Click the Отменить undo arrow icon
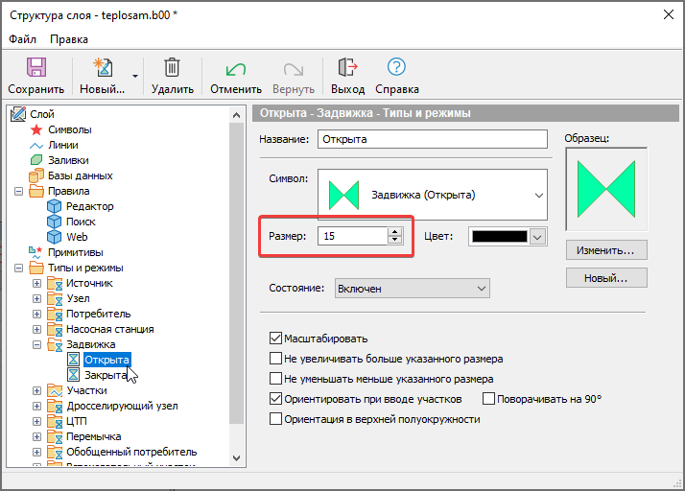The height and width of the screenshot is (491, 685). point(235,68)
